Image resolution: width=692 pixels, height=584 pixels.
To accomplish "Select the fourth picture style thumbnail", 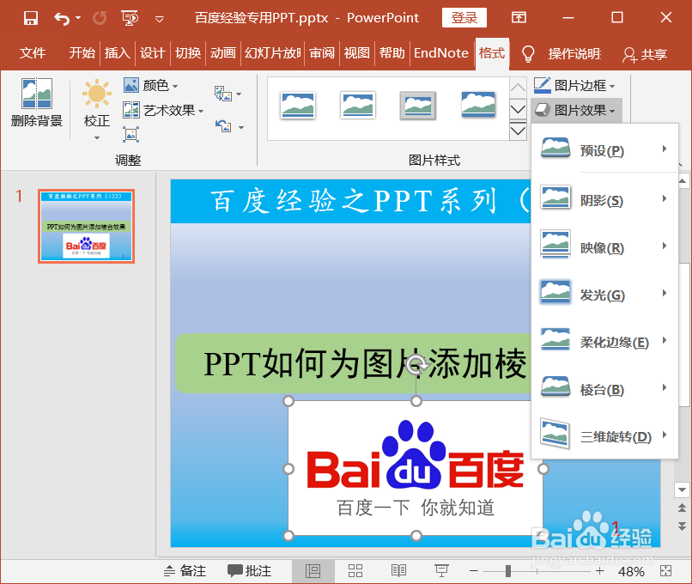I will pyautogui.click(x=478, y=104).
